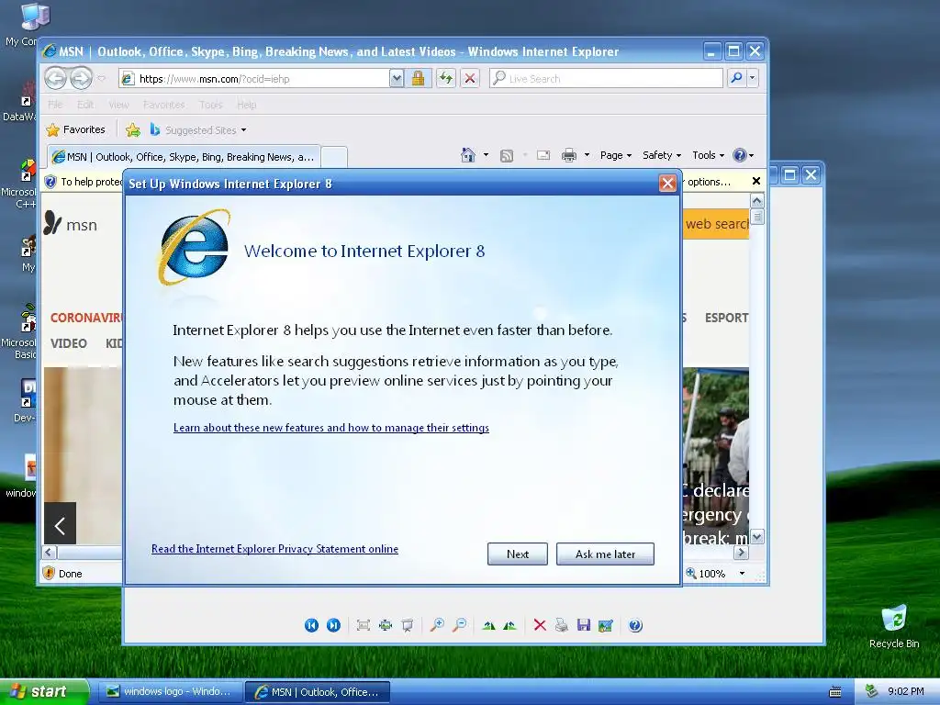The width and height of the screenshot is (940, 705).
Task: Click the msn logo on page
Action: [x=70, y=224]
